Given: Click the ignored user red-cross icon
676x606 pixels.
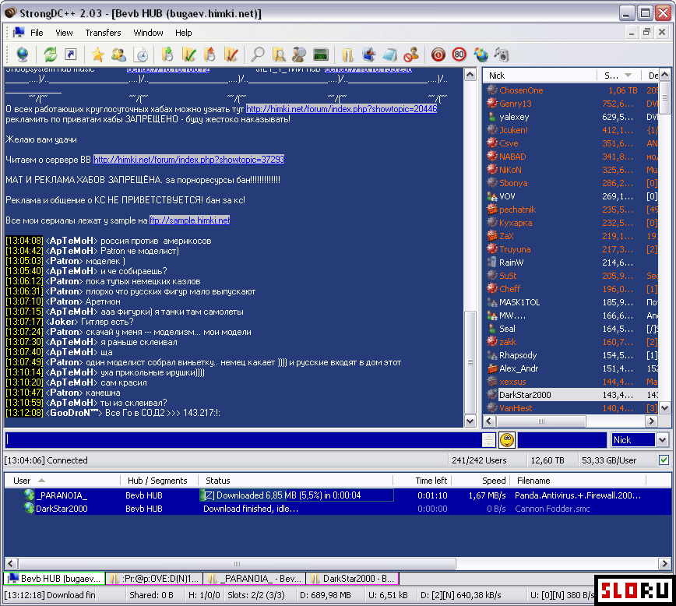Looking at the screenshot, I should [x=411, y=55].
